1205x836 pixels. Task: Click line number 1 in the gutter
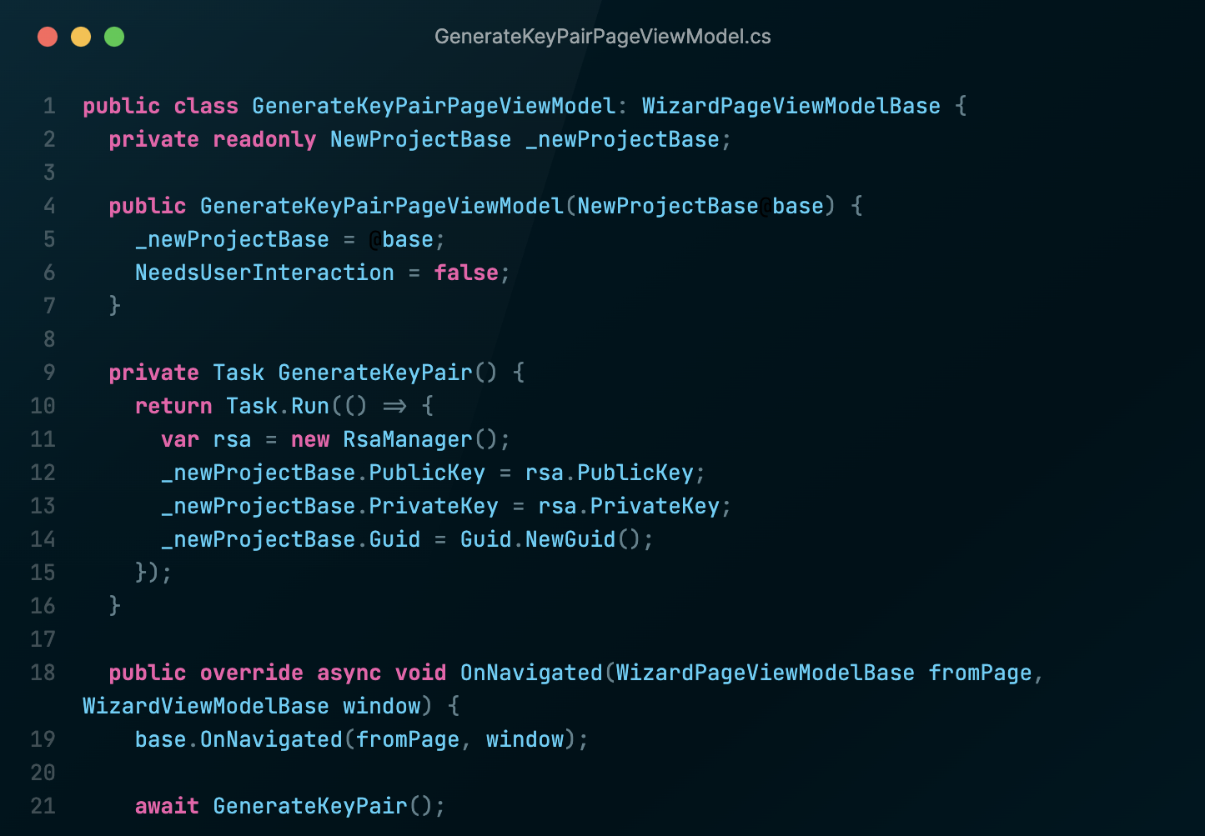[49, 106]
